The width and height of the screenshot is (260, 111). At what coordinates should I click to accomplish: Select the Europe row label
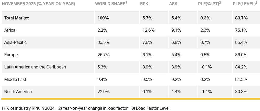point(11,55)
